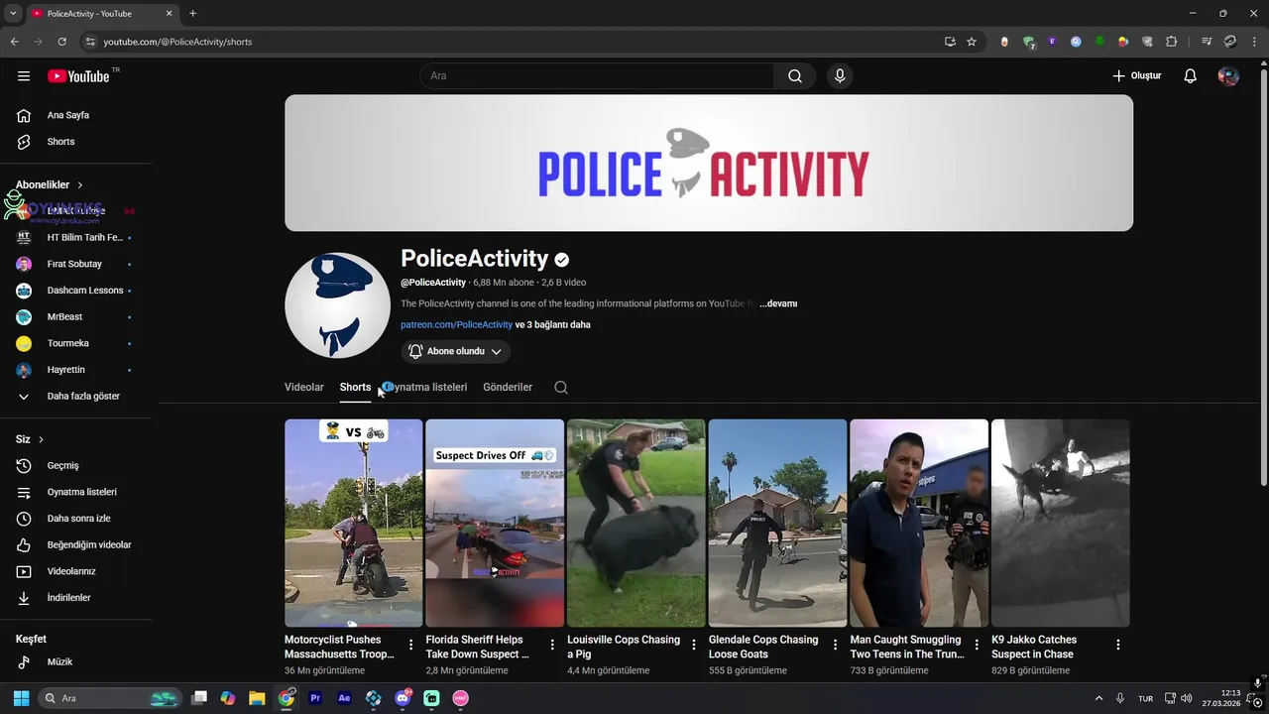Image resolution: width=1269 pixels, height=714 pixels.
Task: Click the YouTube search field
Action: click(x=598, y=76)
